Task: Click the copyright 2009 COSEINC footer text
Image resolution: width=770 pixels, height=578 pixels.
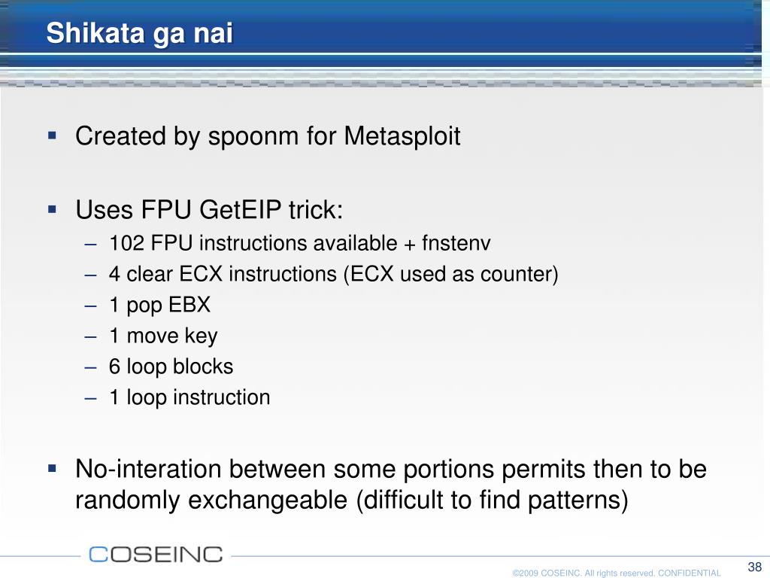Action: pyautogui.click(x=617, y=573)
